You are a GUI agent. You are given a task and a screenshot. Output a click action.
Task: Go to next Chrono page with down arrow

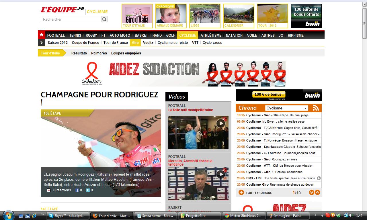click(x=312, y=192)
